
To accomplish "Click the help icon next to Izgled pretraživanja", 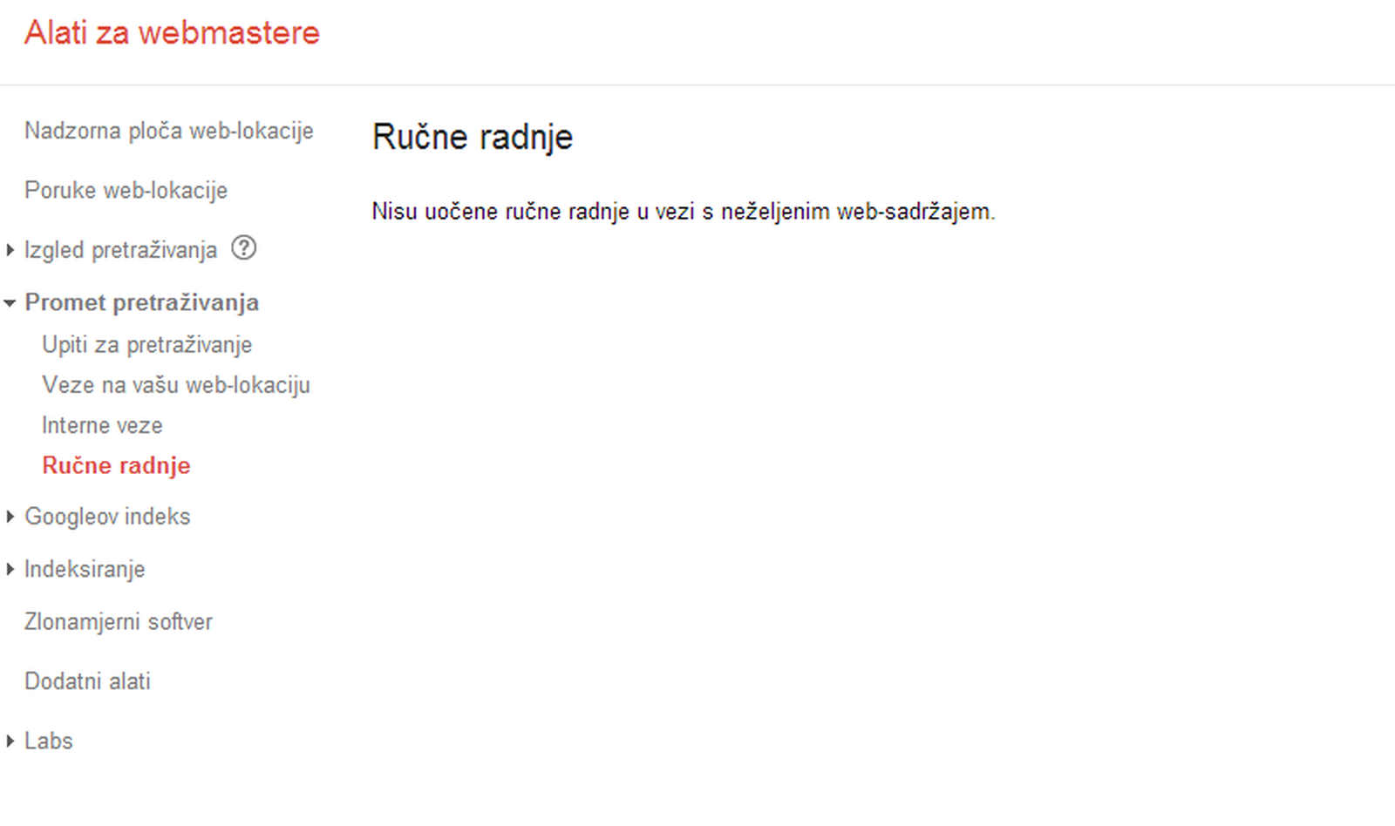I will (244, 248).
